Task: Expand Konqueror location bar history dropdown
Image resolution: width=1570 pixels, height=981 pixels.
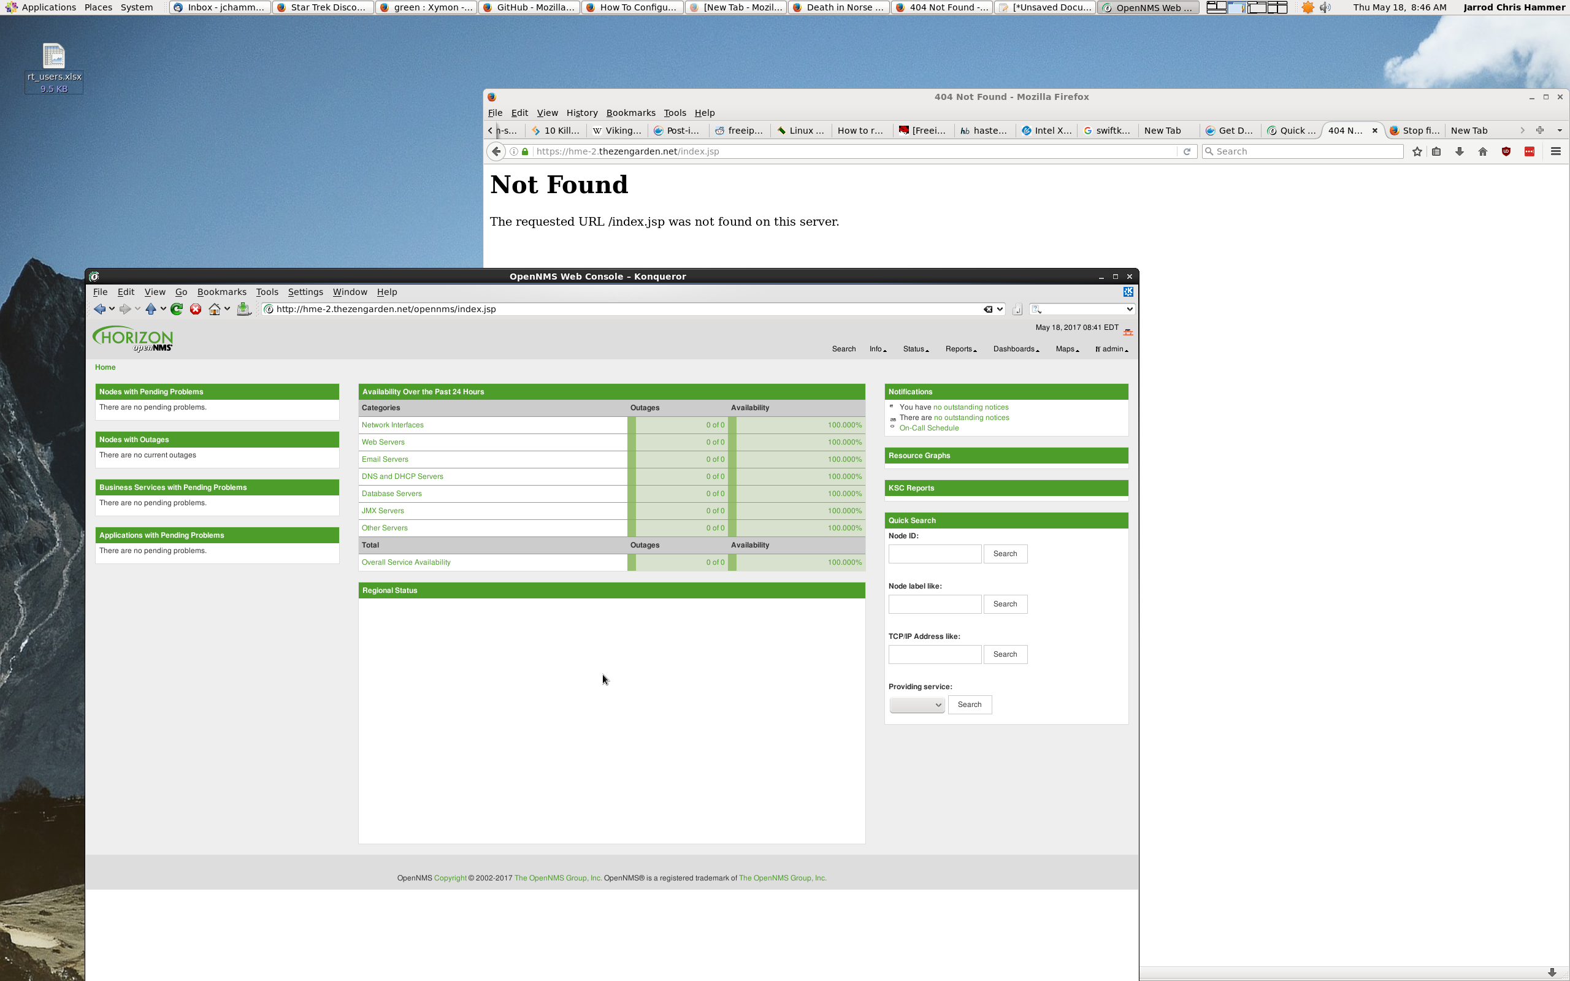Action: (x=1000, y=309)
